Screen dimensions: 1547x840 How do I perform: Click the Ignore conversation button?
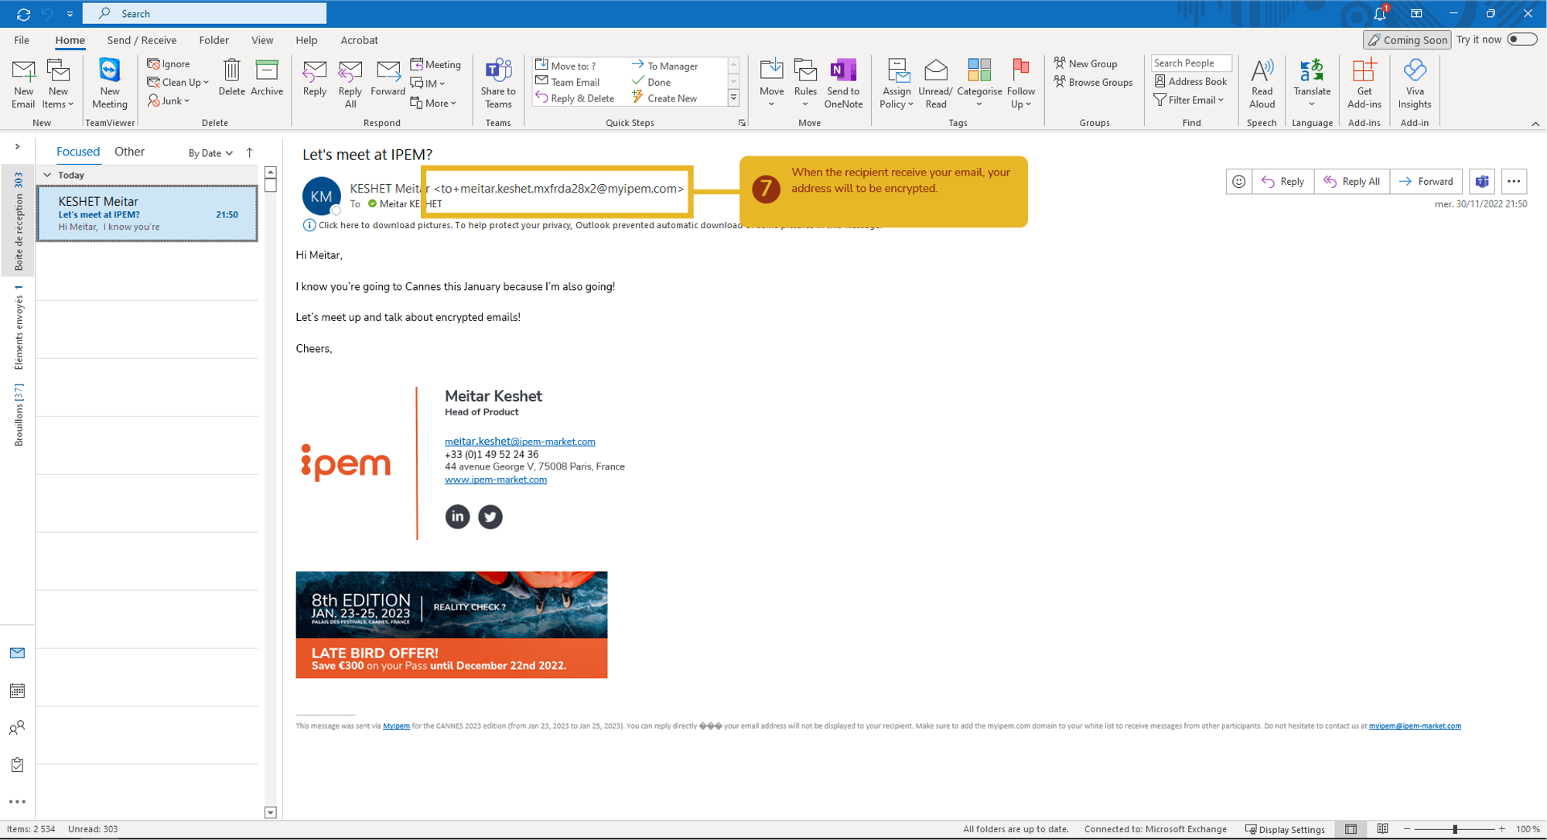169,64
